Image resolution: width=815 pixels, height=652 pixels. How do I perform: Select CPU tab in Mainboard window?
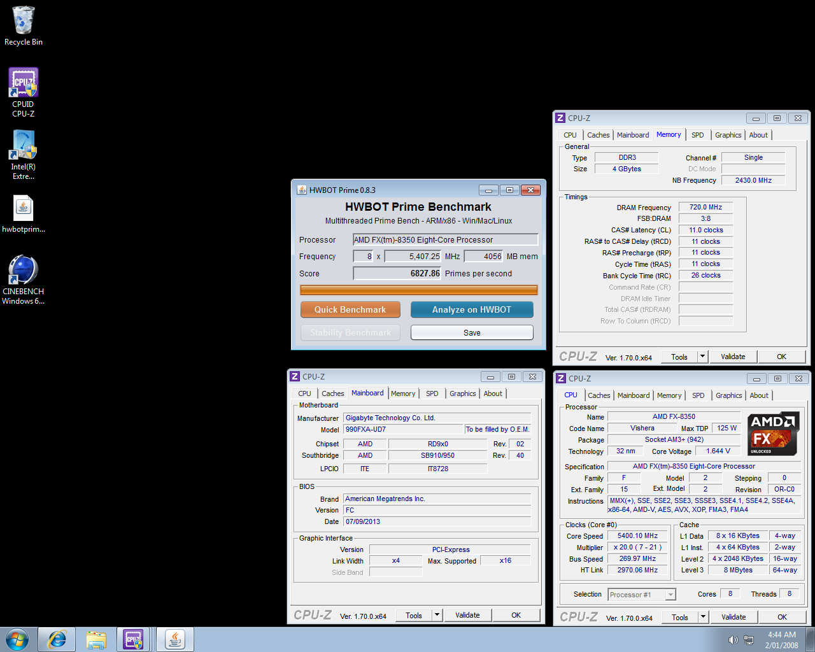[x=304, y=393]
